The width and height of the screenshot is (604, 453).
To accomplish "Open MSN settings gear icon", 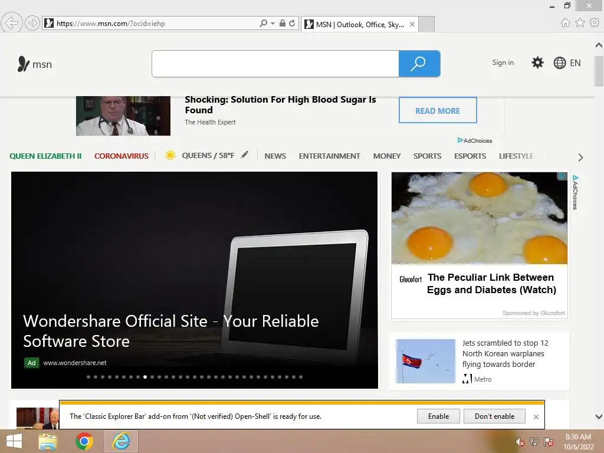I will 537,63.
